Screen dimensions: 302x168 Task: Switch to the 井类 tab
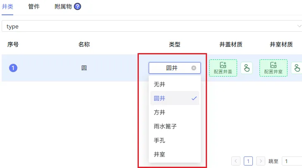[x=7, y=7]
